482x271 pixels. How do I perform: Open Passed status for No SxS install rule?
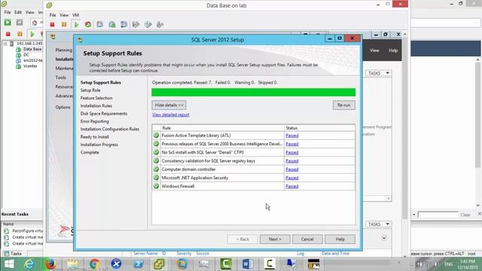pyautogui.click(x=291, y=152)
